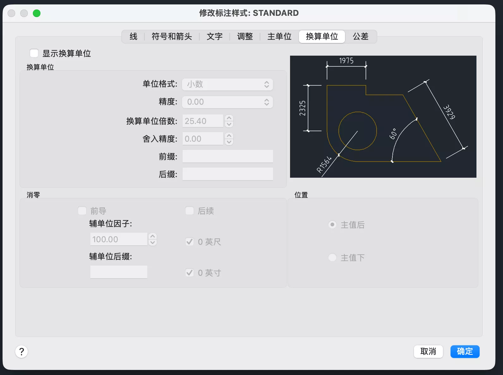Select the 主值后 radio button

tap(332, 225)
